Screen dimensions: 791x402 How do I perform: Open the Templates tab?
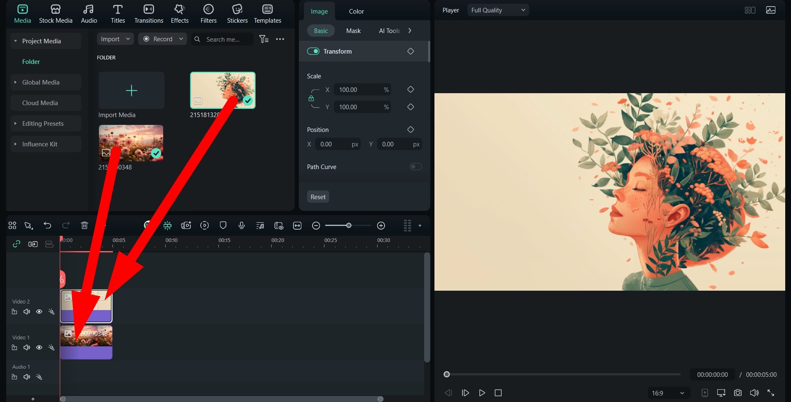tap(268, 14)
